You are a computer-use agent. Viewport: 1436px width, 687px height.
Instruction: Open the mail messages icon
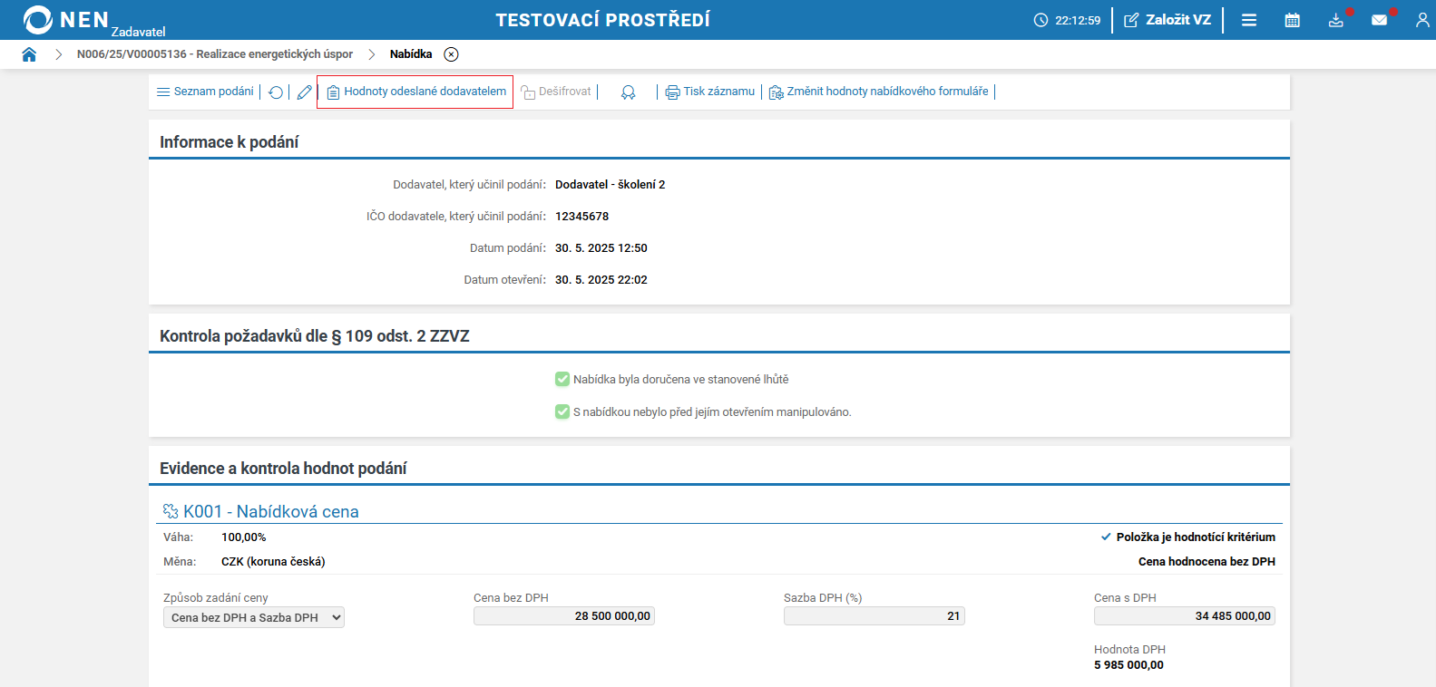click(1380, 20)
